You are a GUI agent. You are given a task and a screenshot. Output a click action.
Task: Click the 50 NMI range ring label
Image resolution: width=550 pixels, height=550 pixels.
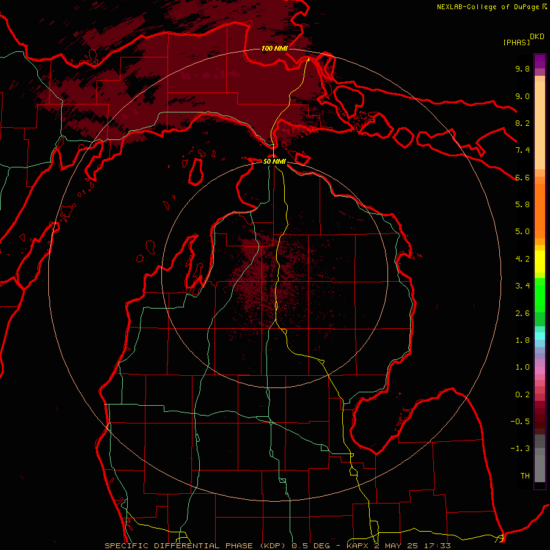274,161
